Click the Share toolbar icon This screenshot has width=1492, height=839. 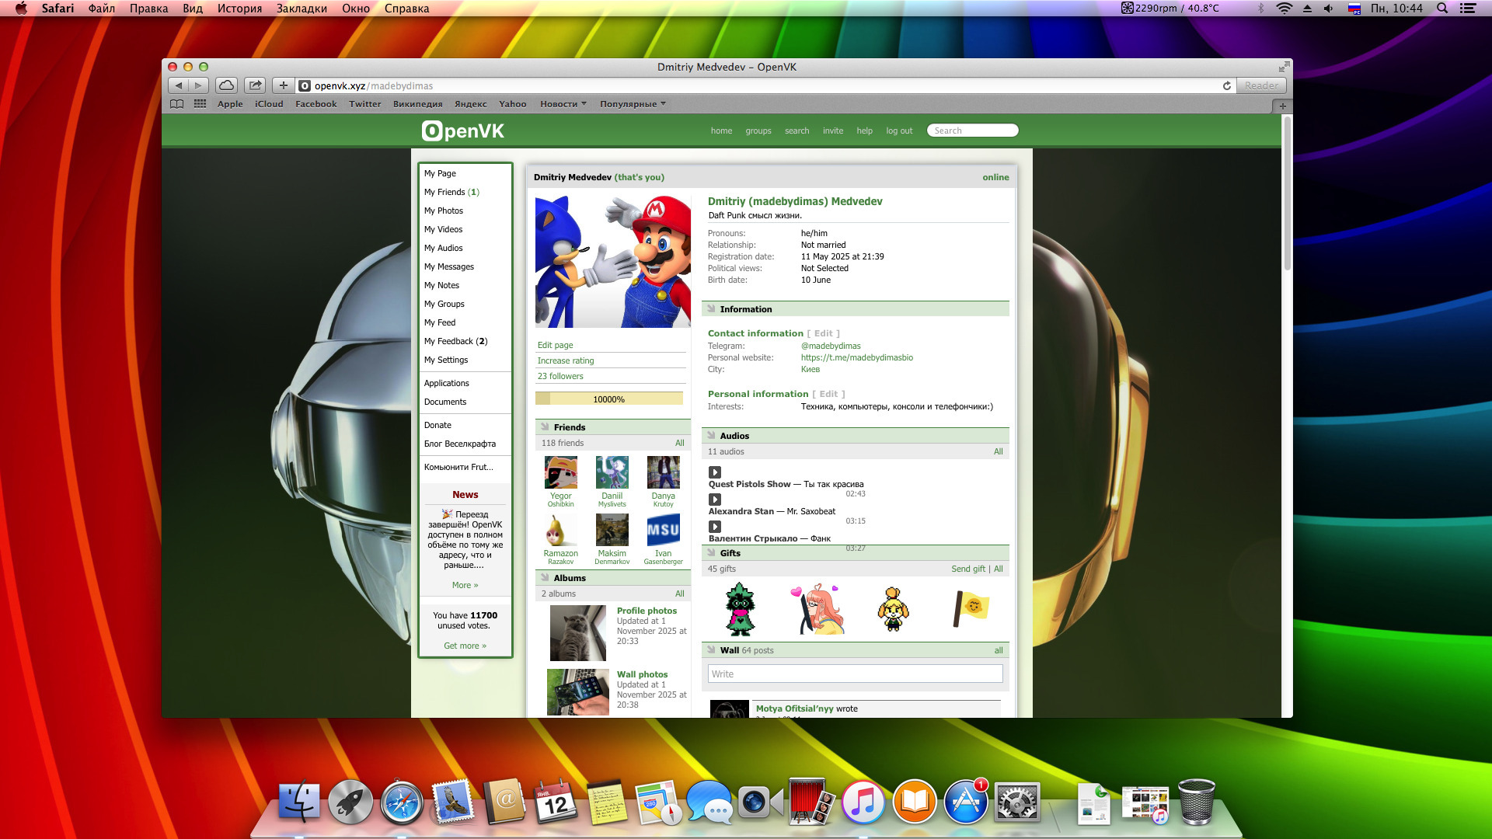coord(255,85)
